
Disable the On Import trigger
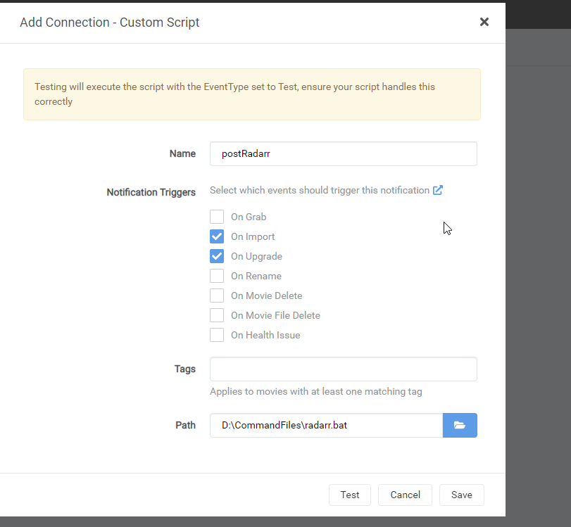pos(217,236)
